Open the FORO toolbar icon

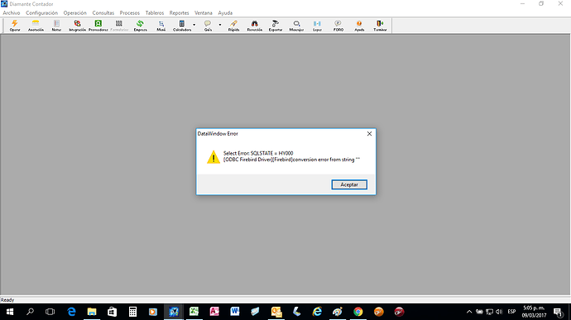point(338,26)
